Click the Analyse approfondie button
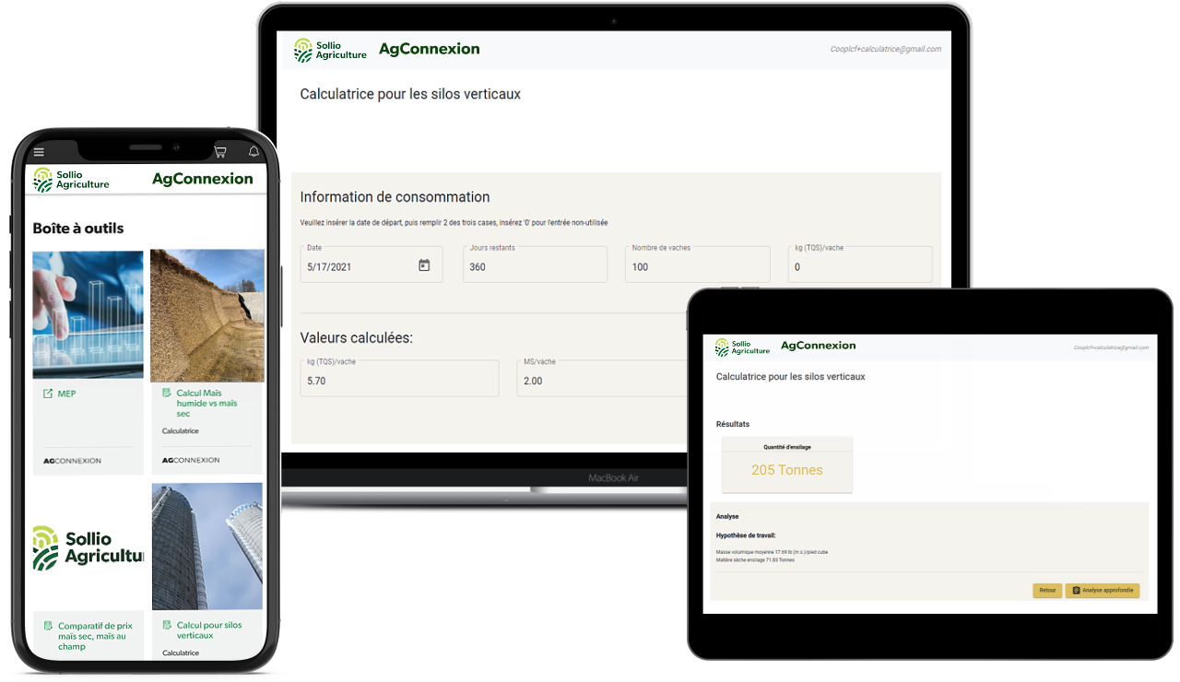 1103,590
